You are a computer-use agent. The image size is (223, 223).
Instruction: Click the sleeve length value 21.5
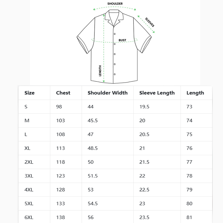pos(144,162)
